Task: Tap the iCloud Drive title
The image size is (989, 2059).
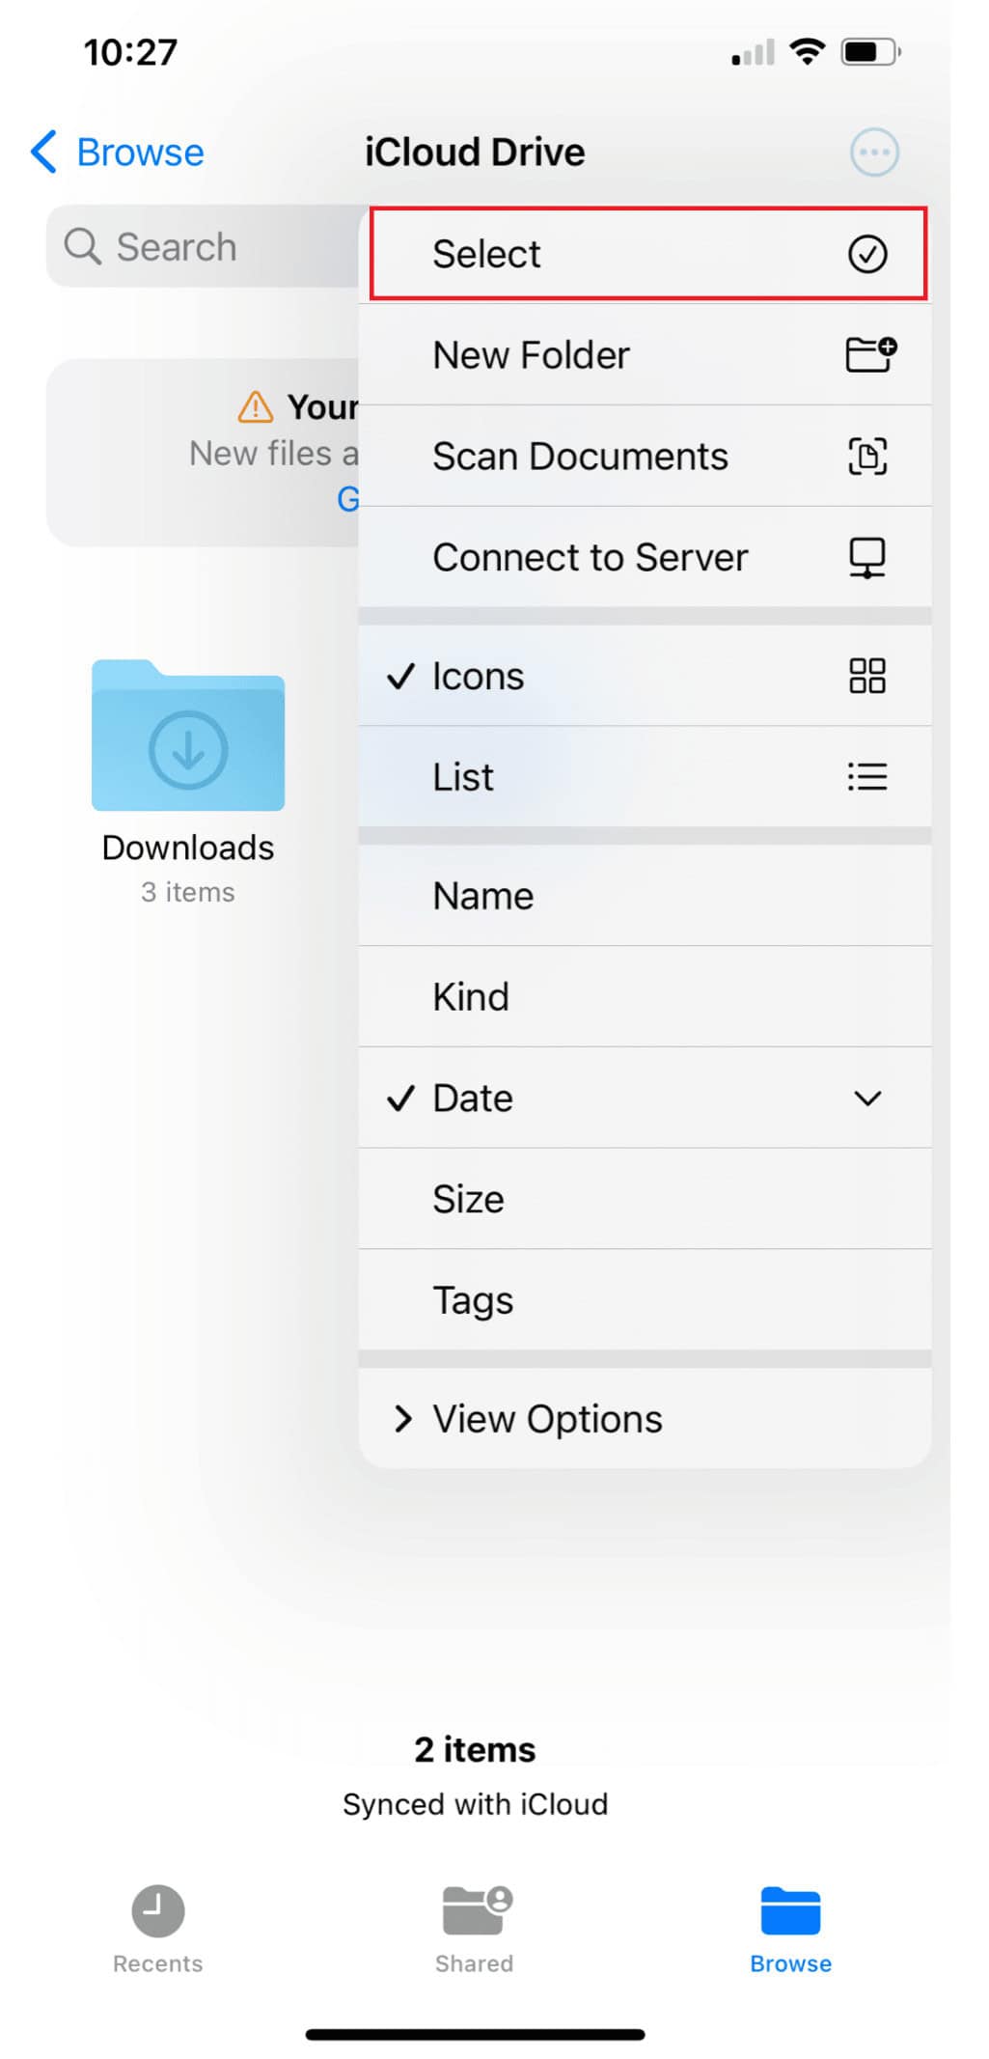Action: coord(475,153)
